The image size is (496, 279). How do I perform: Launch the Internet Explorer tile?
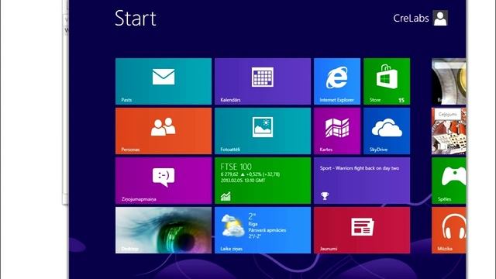point(337,81)
